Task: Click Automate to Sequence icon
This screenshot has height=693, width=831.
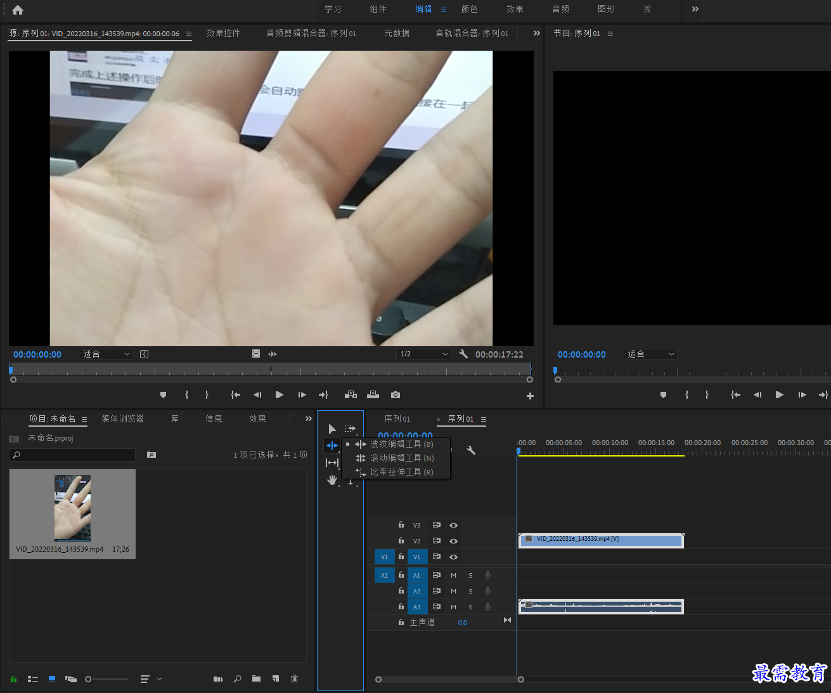Action: pyautogui.click(x=218, y=679)
